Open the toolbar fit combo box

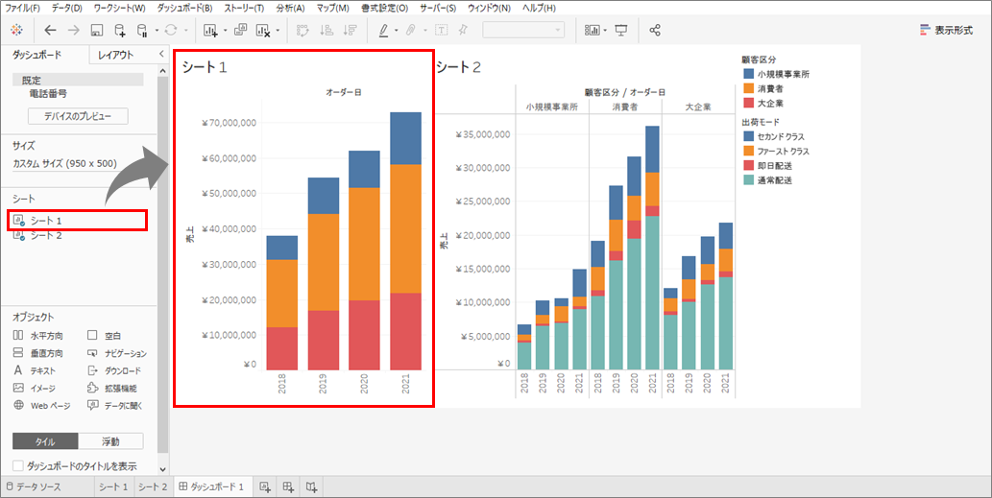(523, 30)
